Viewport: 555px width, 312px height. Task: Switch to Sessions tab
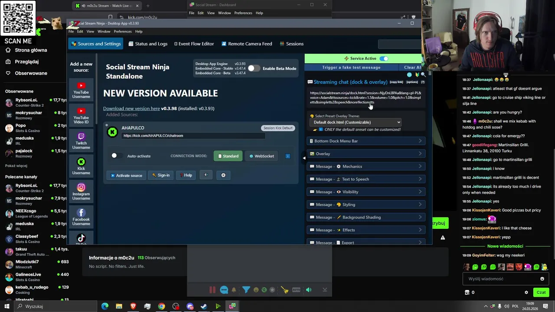click(x=291, y=44)
